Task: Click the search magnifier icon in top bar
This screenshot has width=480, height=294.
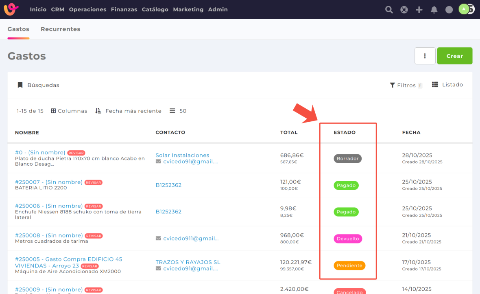Action: 389,10
